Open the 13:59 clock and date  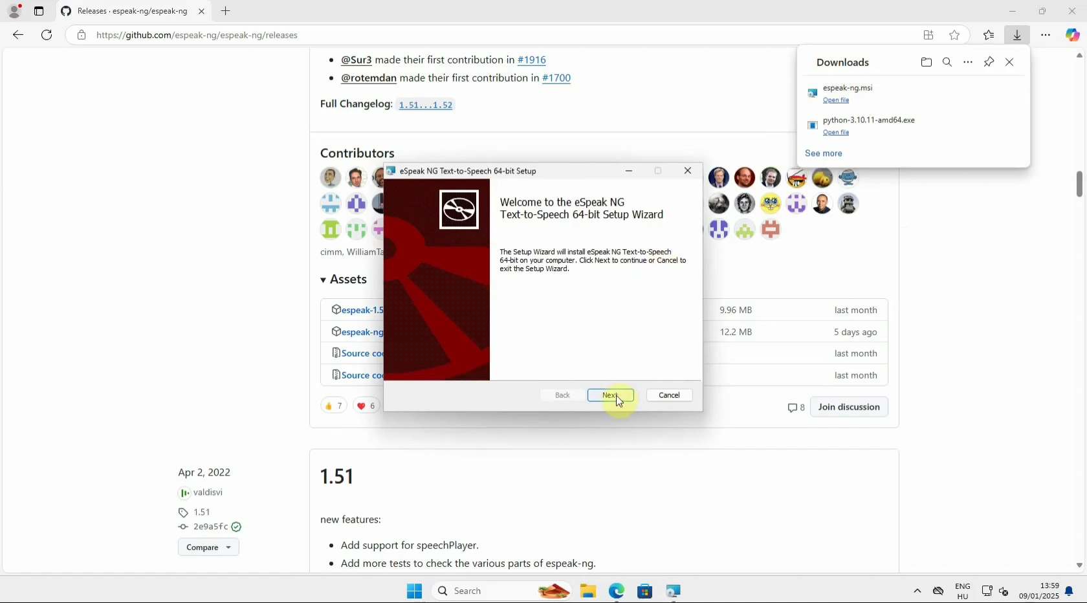tap(1039, 591)
